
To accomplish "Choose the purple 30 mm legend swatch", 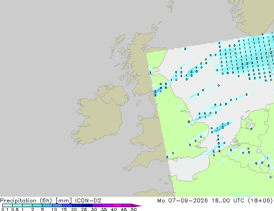I will tap(97, 205).
